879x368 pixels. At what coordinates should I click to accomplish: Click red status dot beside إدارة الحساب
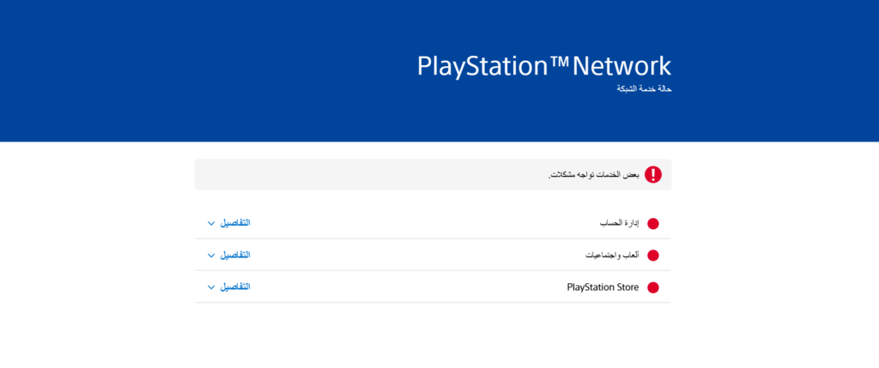(x=652, y=224)
